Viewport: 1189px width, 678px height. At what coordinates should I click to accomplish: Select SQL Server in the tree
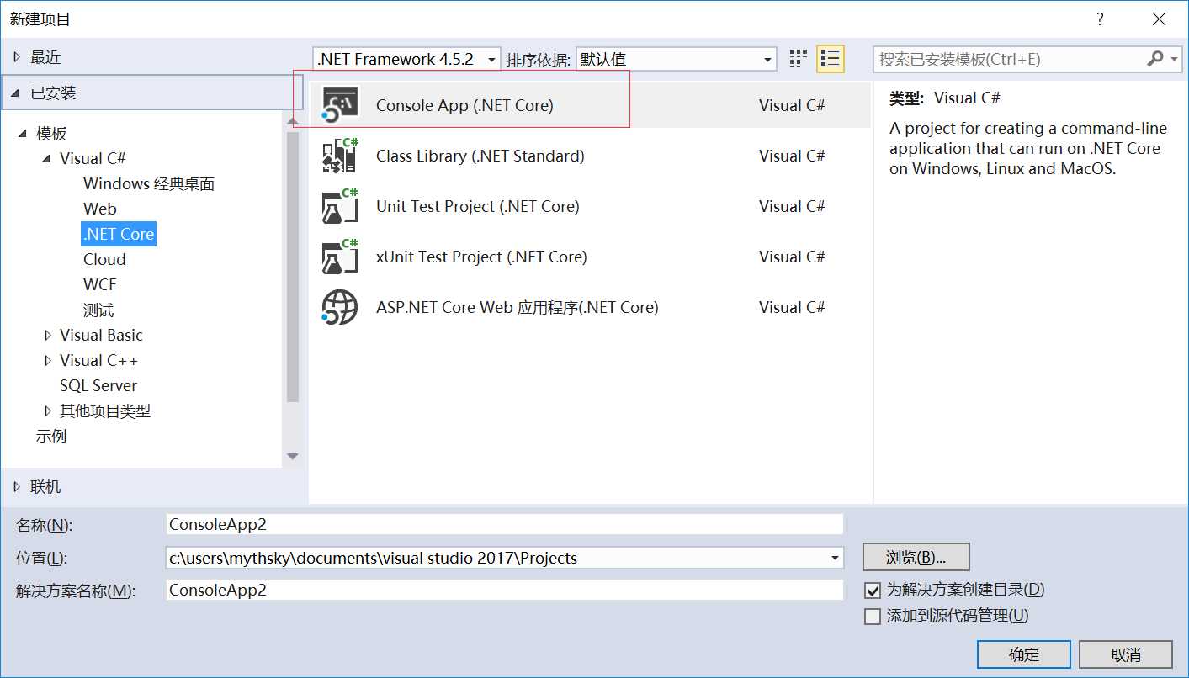pos(98,385)
